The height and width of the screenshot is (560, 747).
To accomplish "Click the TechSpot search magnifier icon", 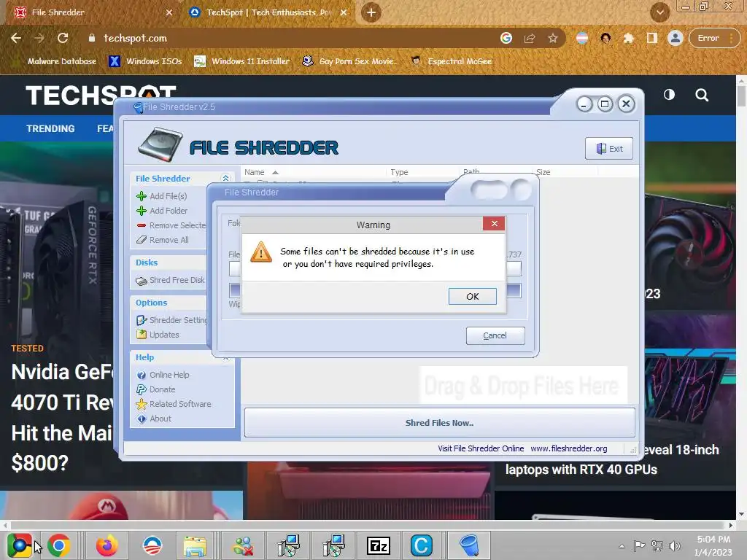I will click(x=702, y=94).
